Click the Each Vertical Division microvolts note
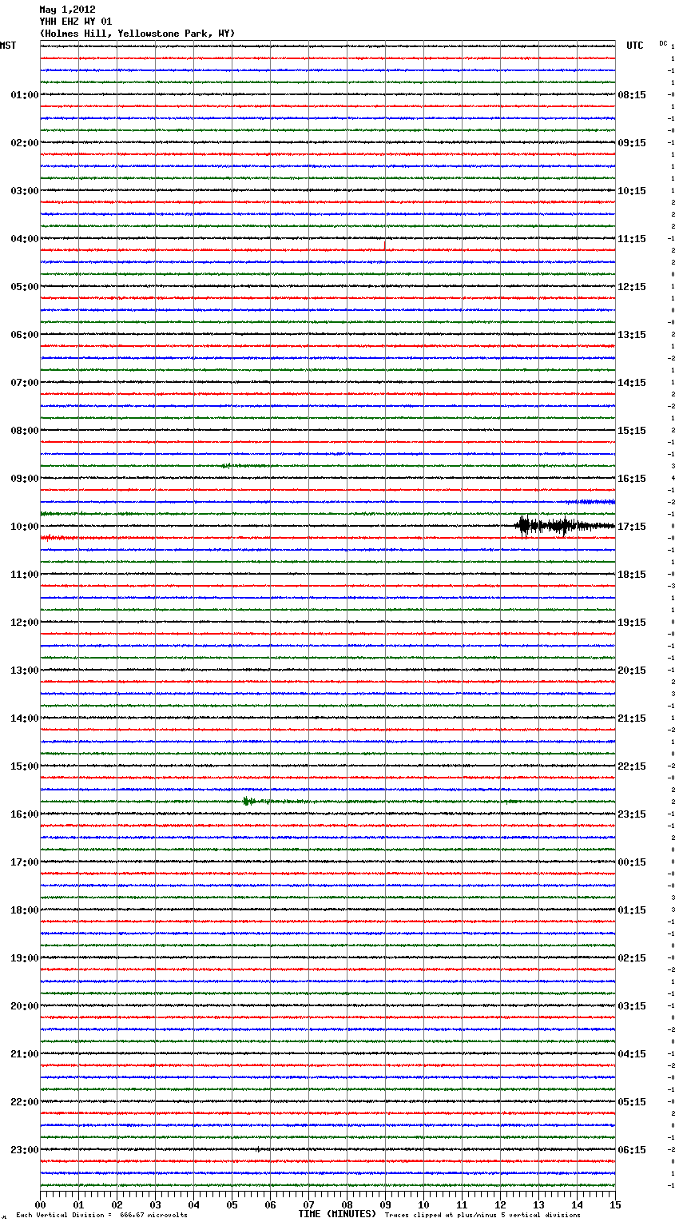This screenshot has width=679, height=1226. click(x=102, y=1215)
